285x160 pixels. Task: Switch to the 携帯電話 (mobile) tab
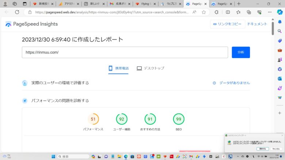pyautogui.click(x=118, y=68)
